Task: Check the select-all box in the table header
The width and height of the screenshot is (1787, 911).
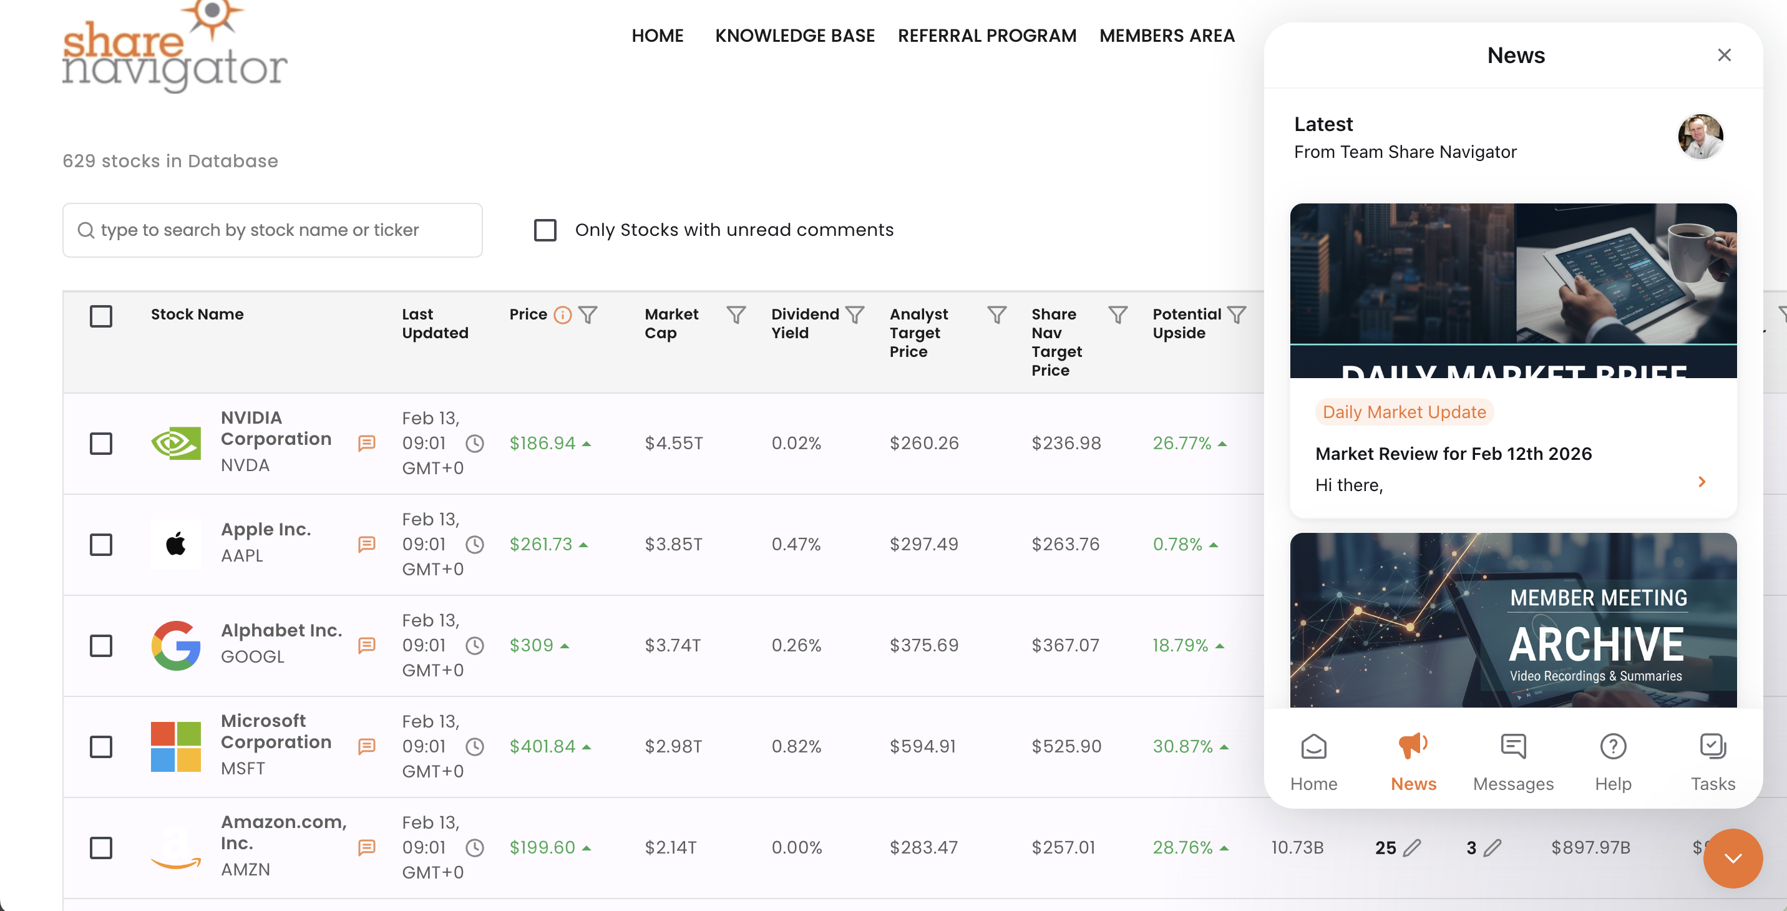Action: click(100, 316)
